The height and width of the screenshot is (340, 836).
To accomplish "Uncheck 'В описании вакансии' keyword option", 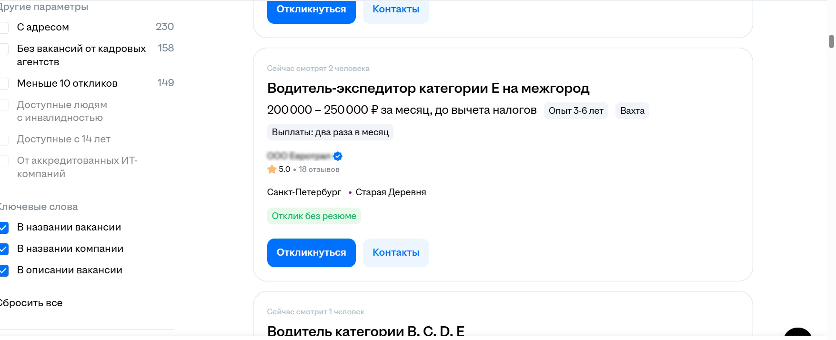I will coord(4,270).
